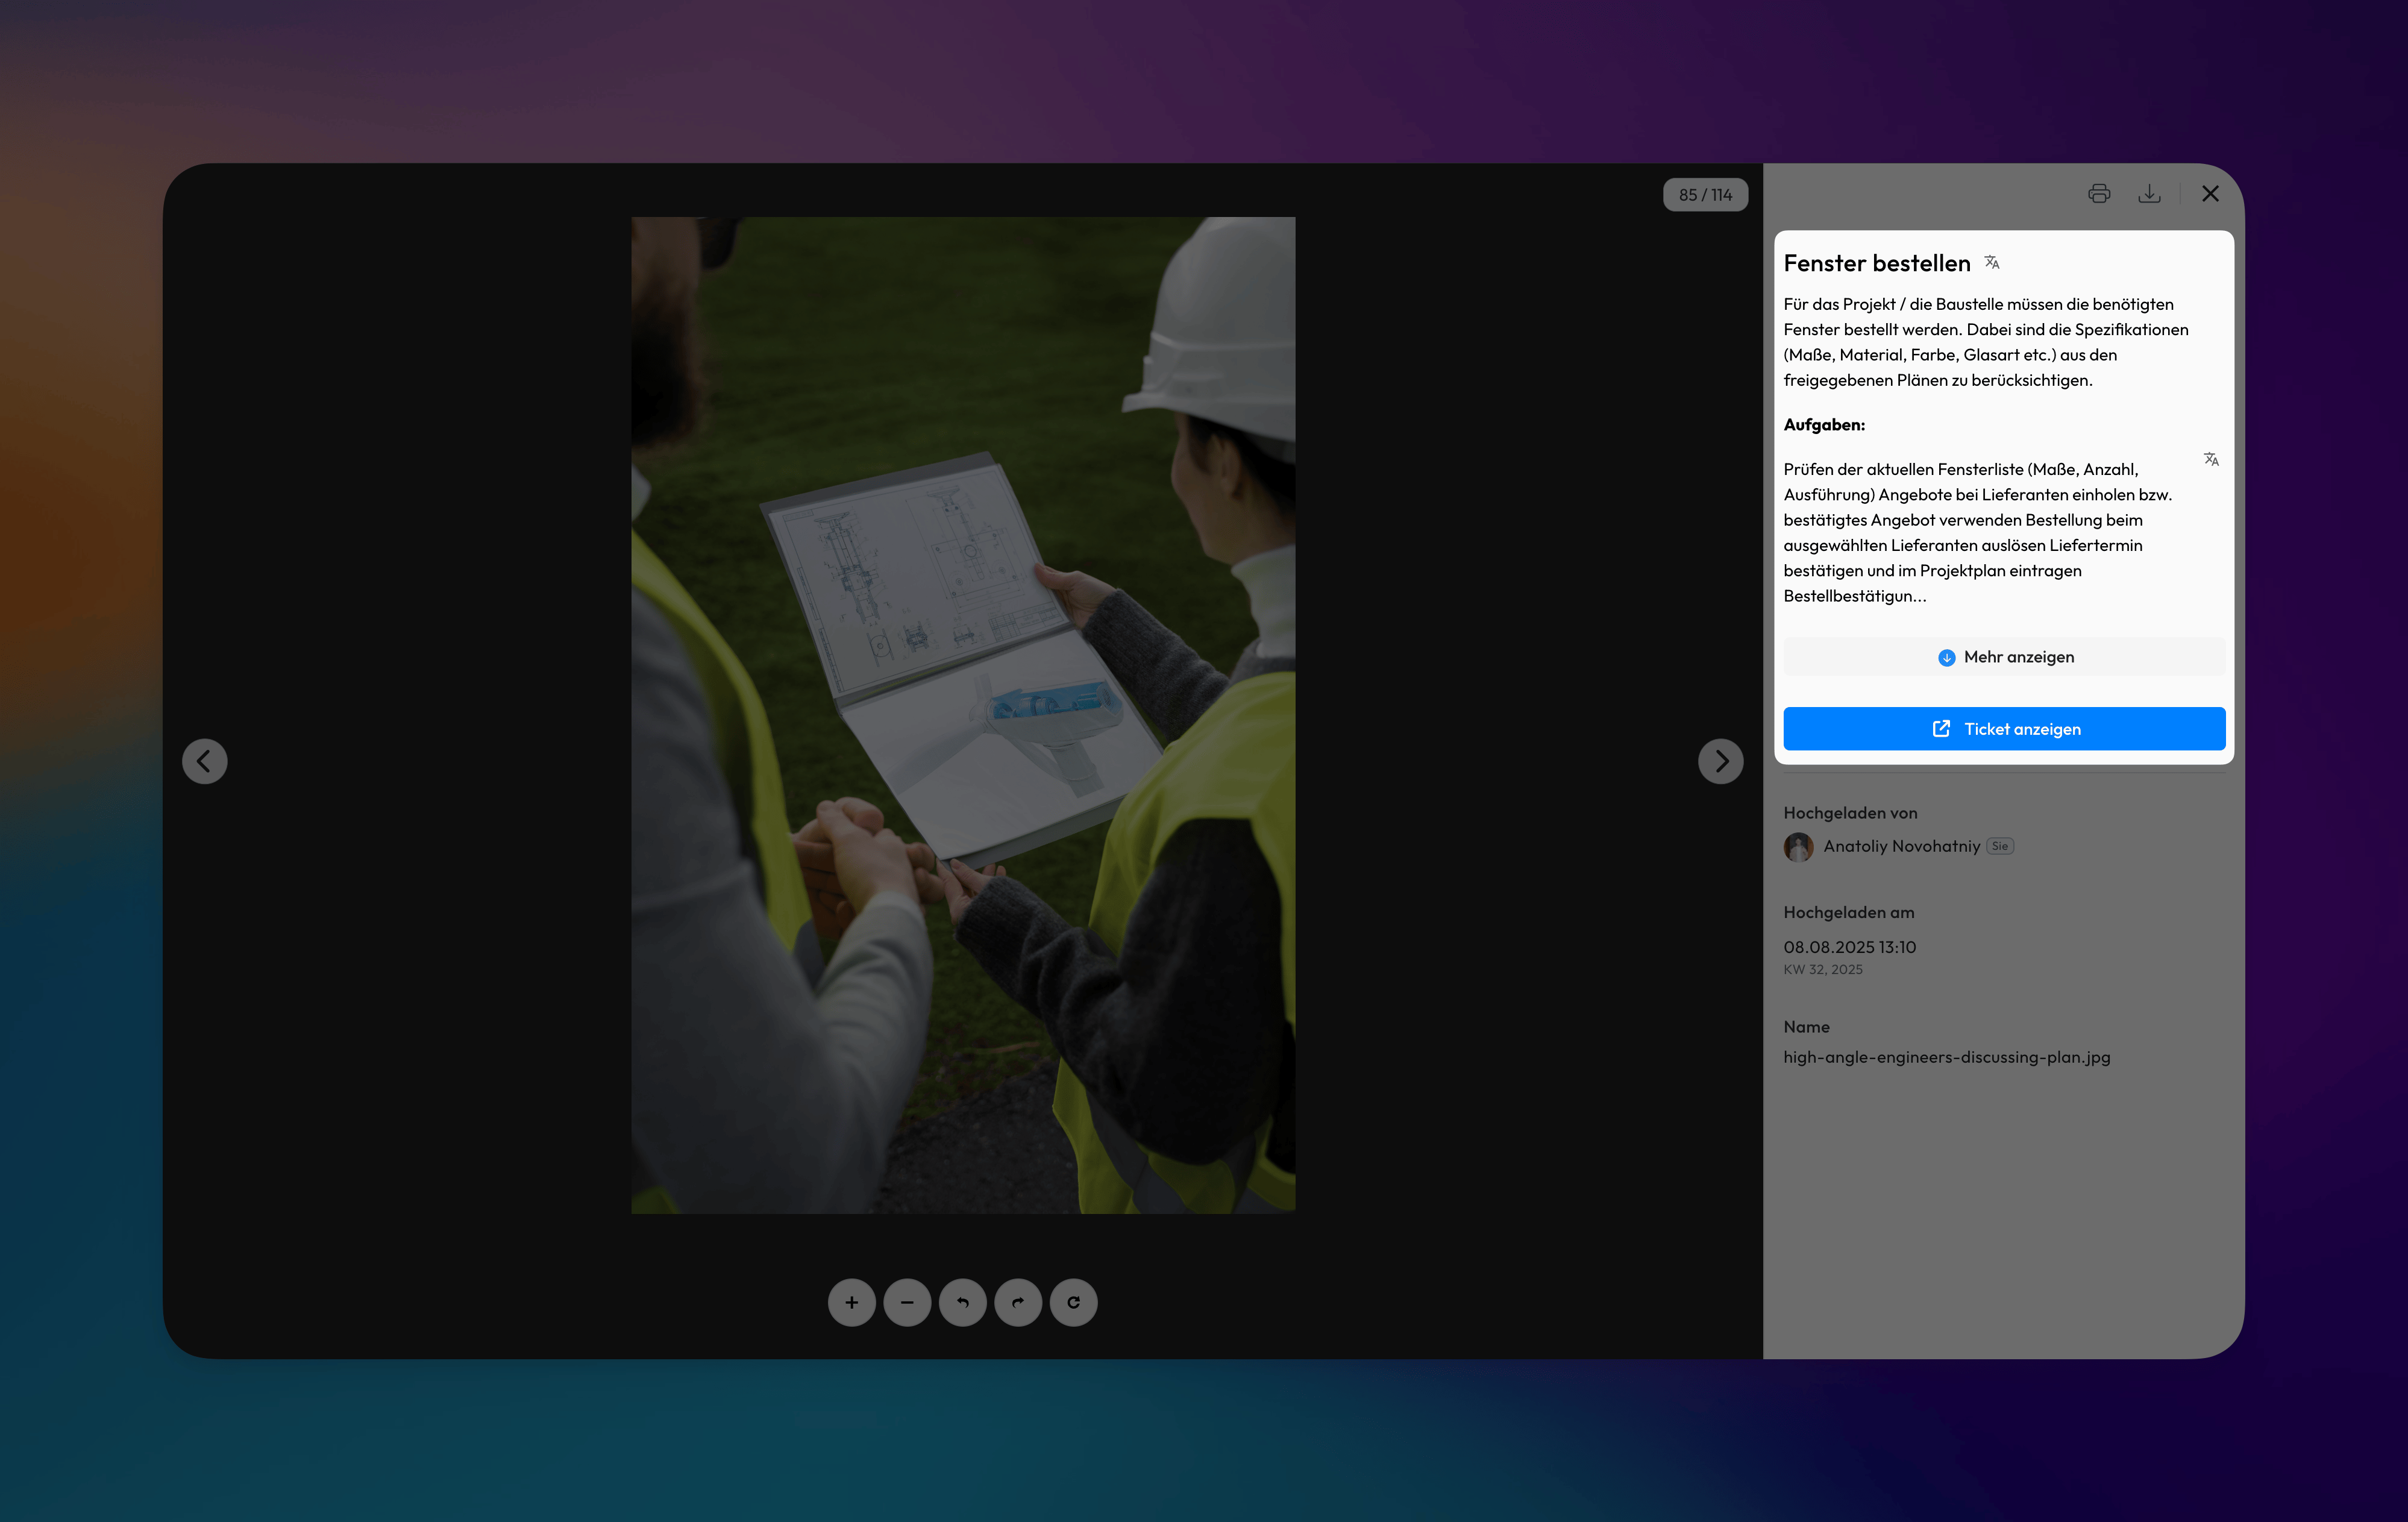Click uploader name Anatoliy Novohatniy

tap(1901, 846)
